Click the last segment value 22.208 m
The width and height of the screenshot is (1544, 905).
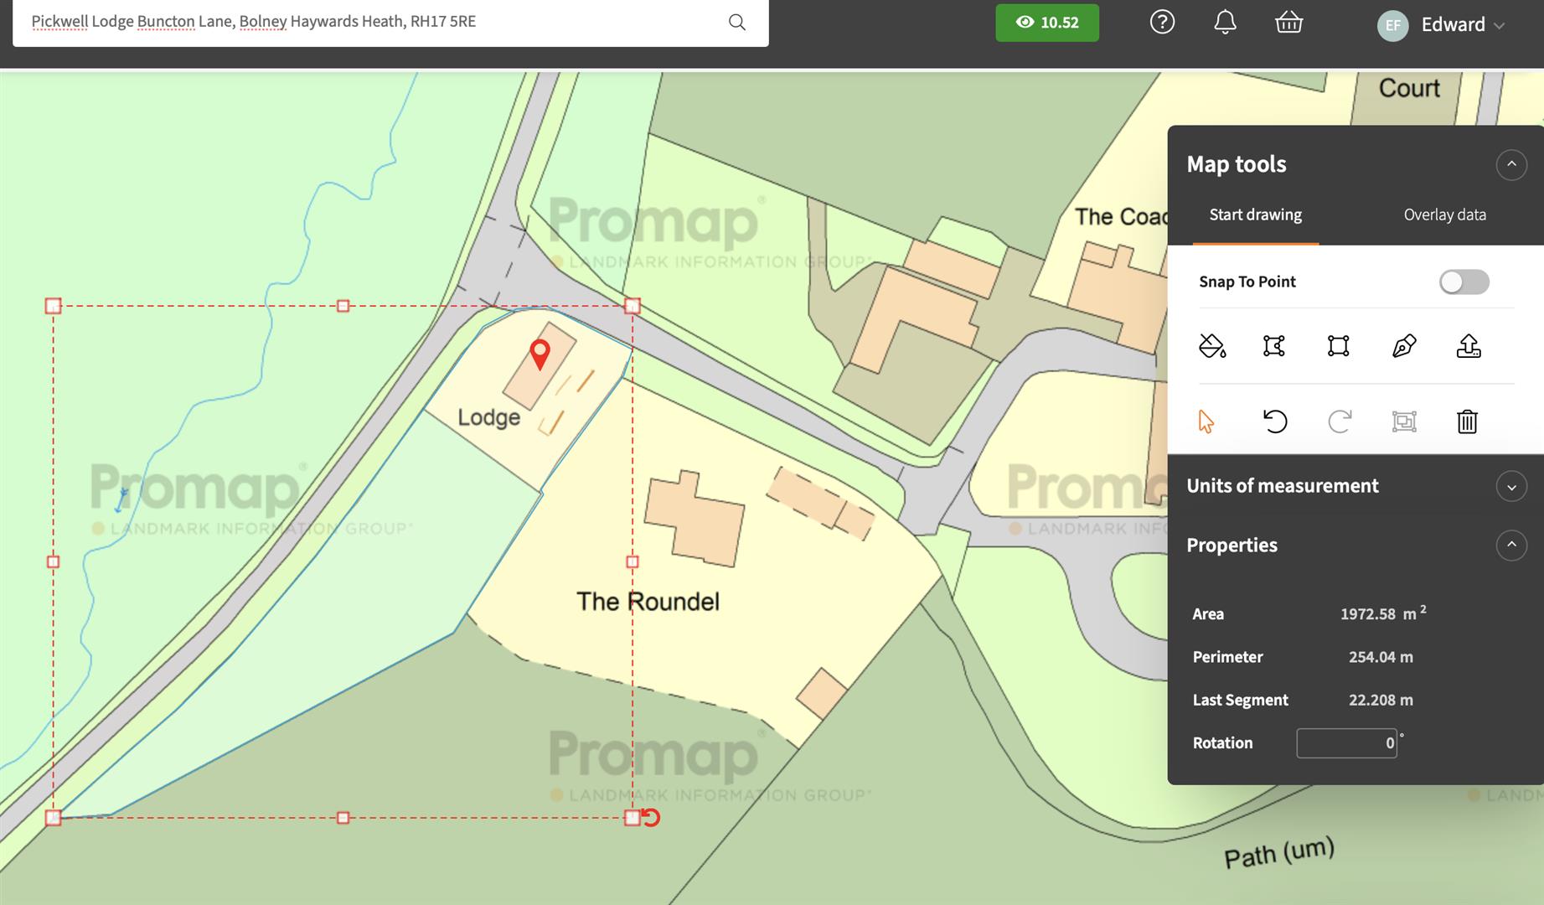1381,700
